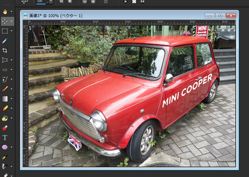Expand the Selection tool flyout arrow

tap(11, 31)
